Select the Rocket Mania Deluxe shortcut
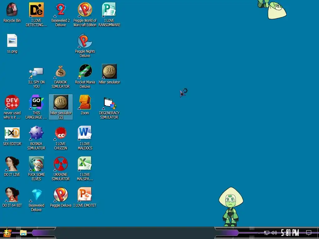The image size is (319, 239). (85, 77)
